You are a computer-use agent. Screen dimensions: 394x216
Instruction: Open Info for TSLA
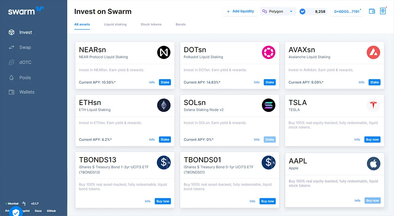[357, 140]
